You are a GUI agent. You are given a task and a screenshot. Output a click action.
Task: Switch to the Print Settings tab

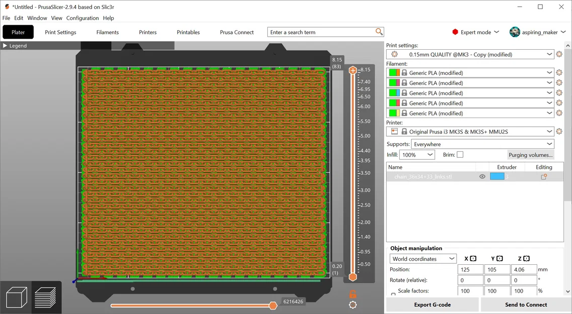click(x=60, y=32)
